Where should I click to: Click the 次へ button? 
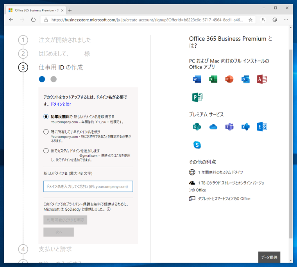(59, 232)
